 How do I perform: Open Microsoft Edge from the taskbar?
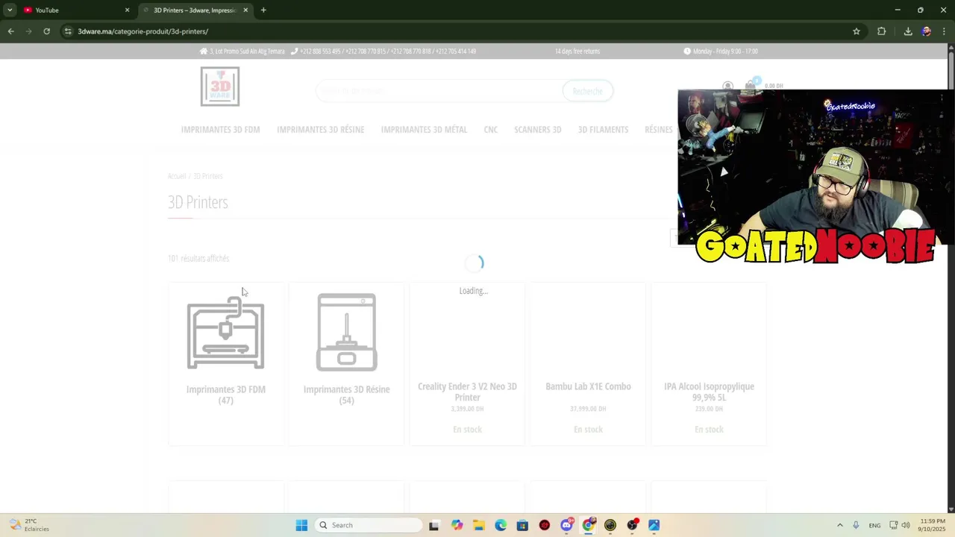[501, 525]
